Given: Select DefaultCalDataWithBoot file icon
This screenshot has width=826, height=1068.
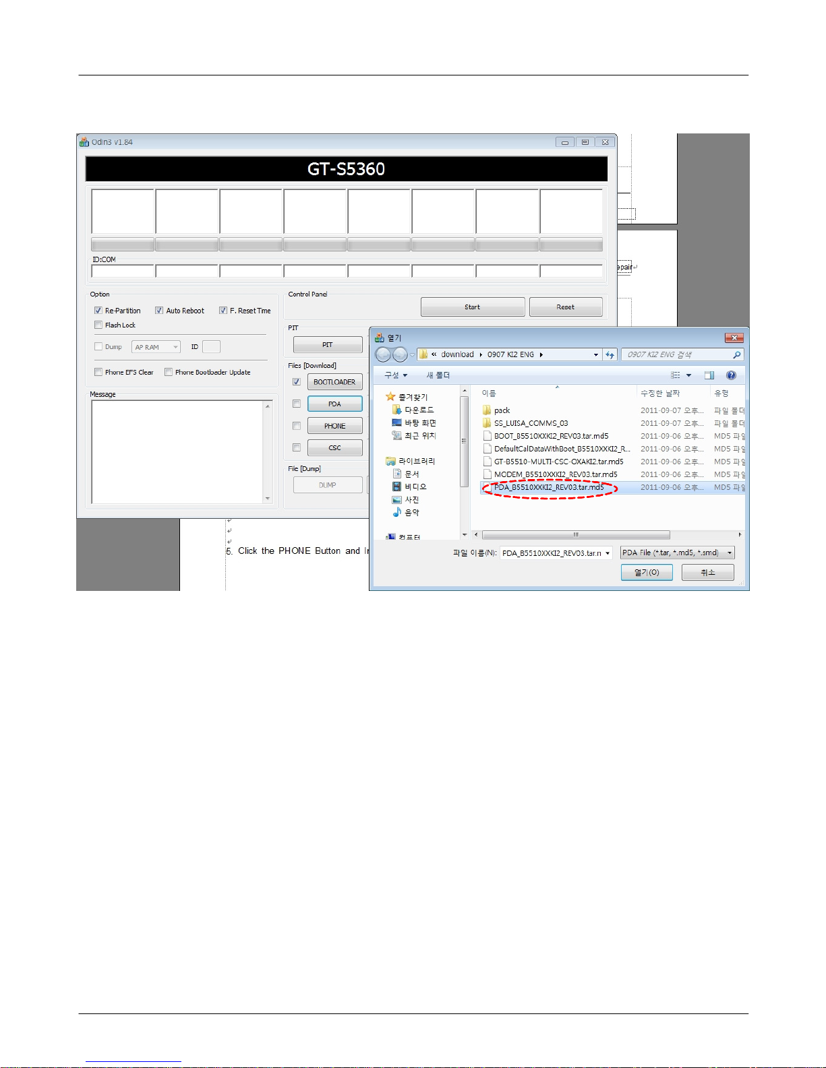Looking at the screenshot, I should pyautogui.click(x=487, y=449).
